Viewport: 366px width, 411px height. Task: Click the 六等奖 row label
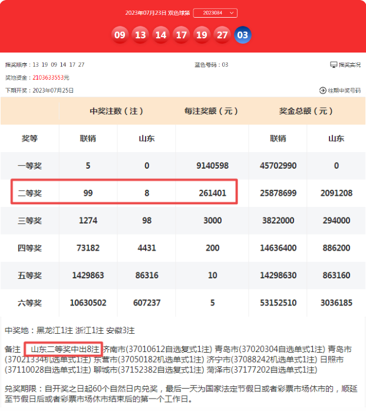coord(29,303)
